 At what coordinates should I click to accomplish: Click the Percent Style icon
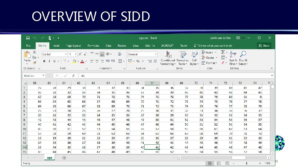(x=138, y=61)
